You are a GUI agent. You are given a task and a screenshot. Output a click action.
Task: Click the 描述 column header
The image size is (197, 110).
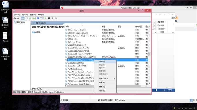click(x=103, y=26)
